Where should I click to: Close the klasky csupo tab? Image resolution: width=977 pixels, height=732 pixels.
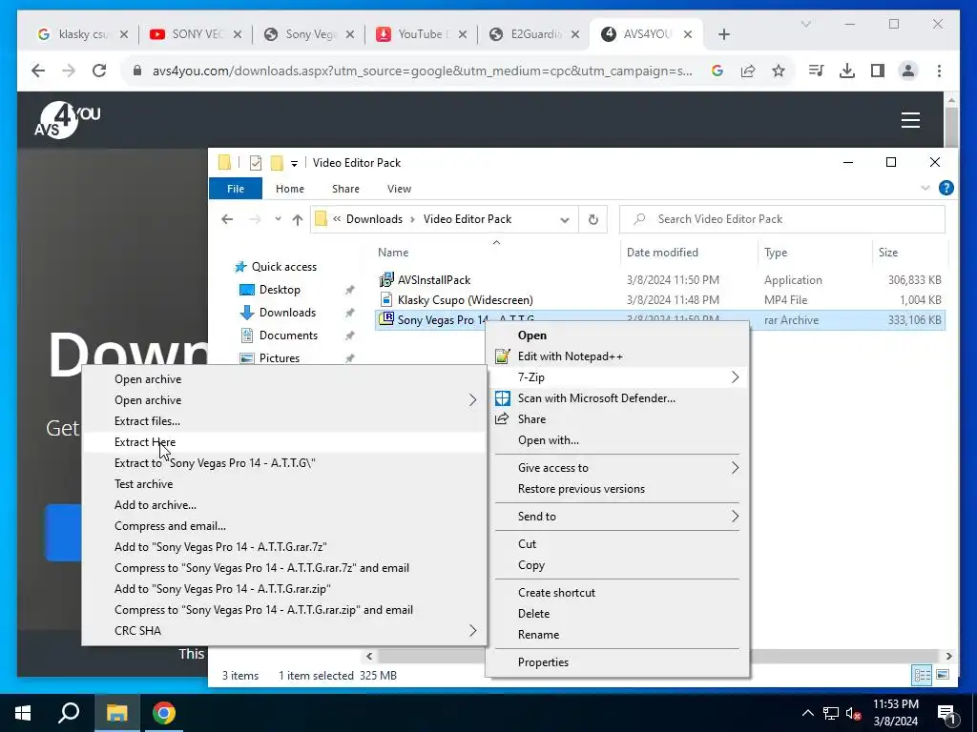click(124, 34)
